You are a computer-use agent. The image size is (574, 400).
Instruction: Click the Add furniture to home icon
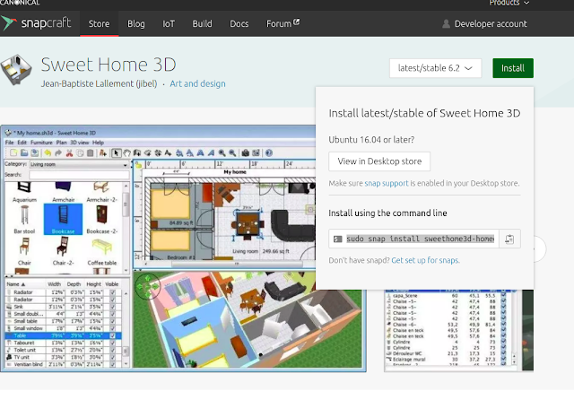pyautogui.click(x=103, y=153)
